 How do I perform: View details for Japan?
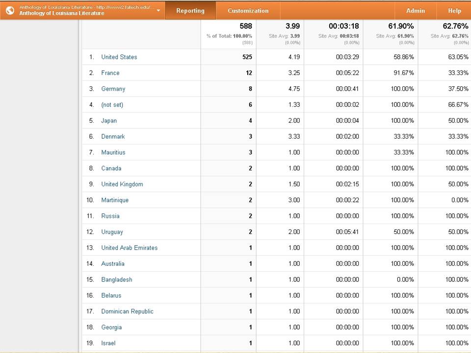coord(109,121)
